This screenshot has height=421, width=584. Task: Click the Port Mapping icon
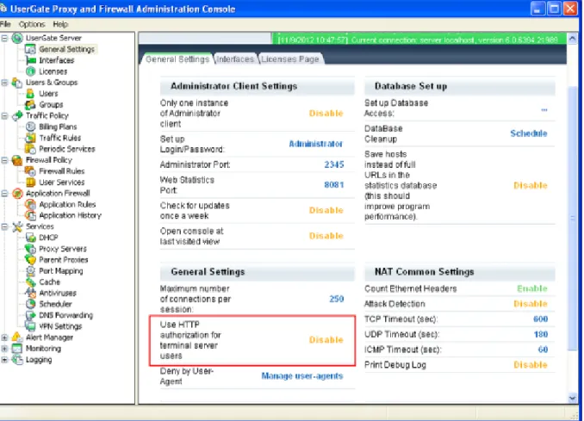tap(30, 271)
